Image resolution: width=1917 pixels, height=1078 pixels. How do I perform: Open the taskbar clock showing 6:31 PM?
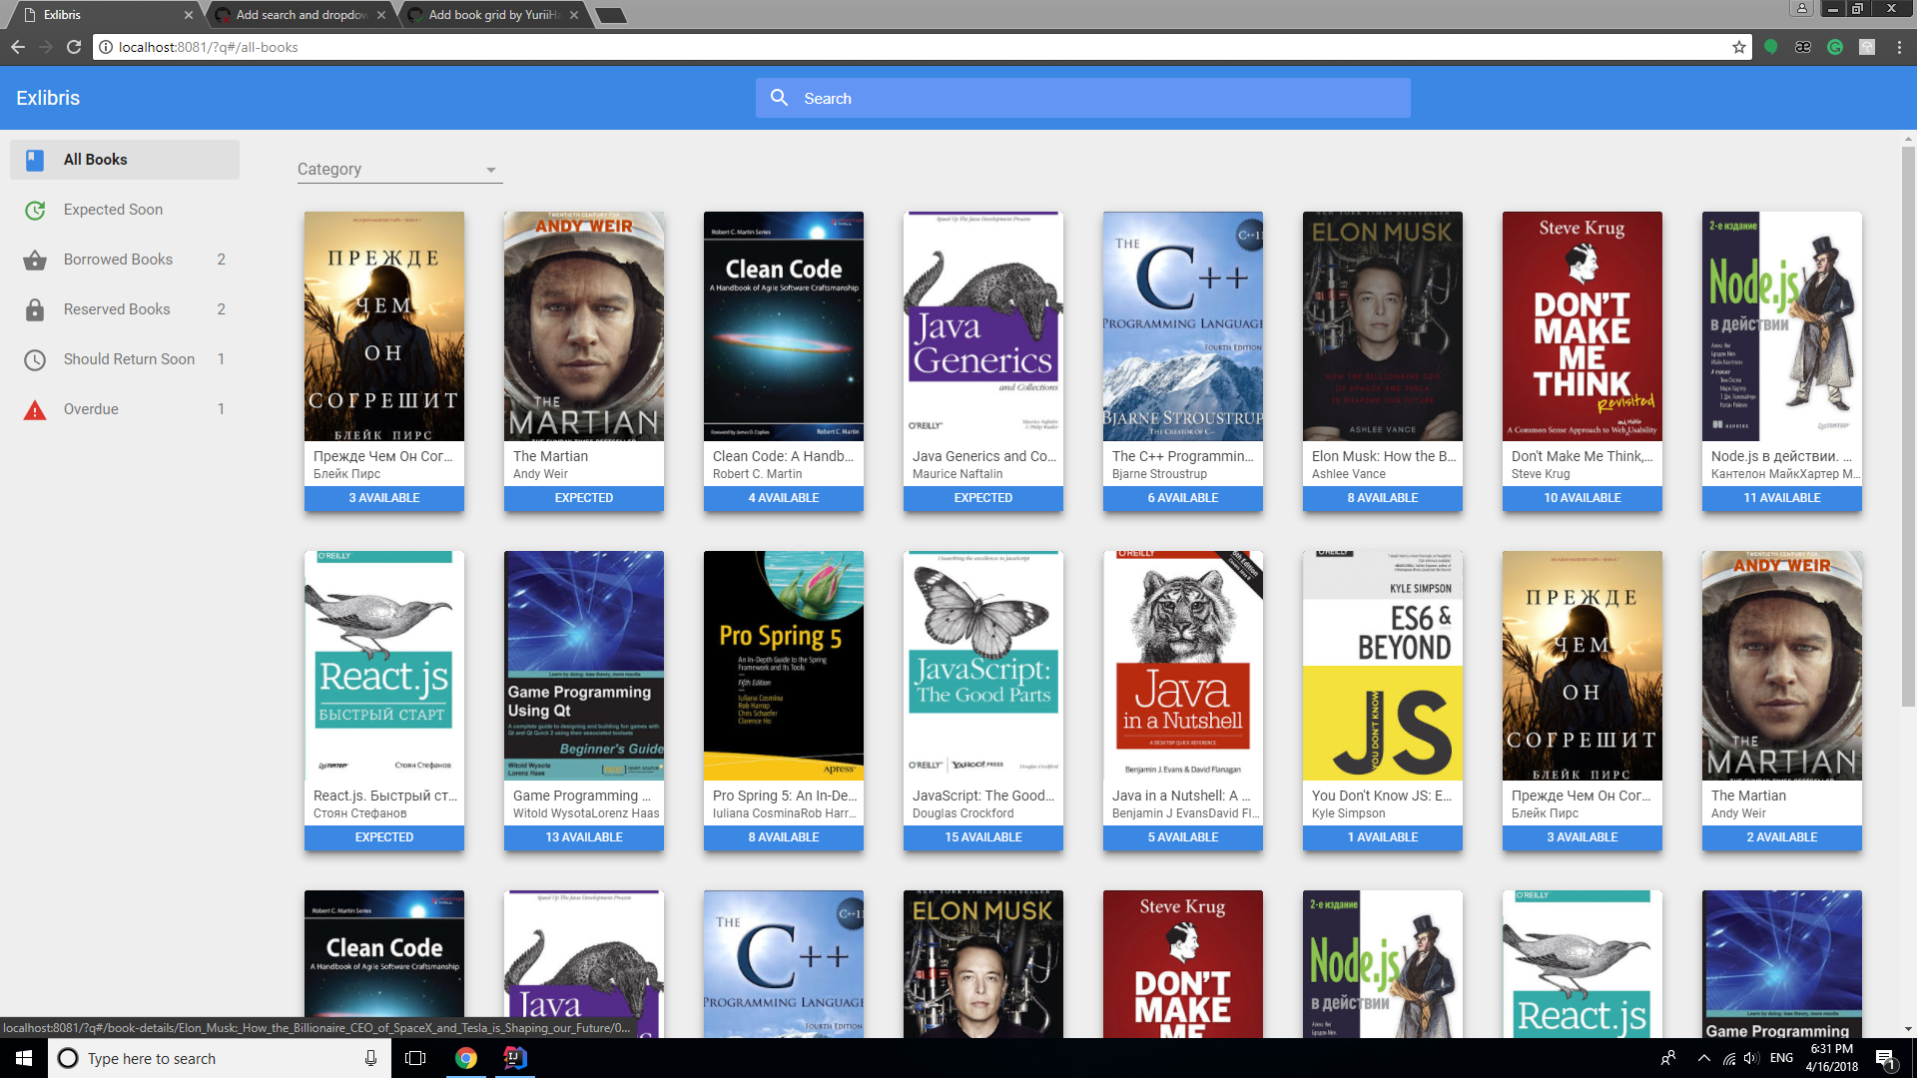(x=1832, y=1058)
